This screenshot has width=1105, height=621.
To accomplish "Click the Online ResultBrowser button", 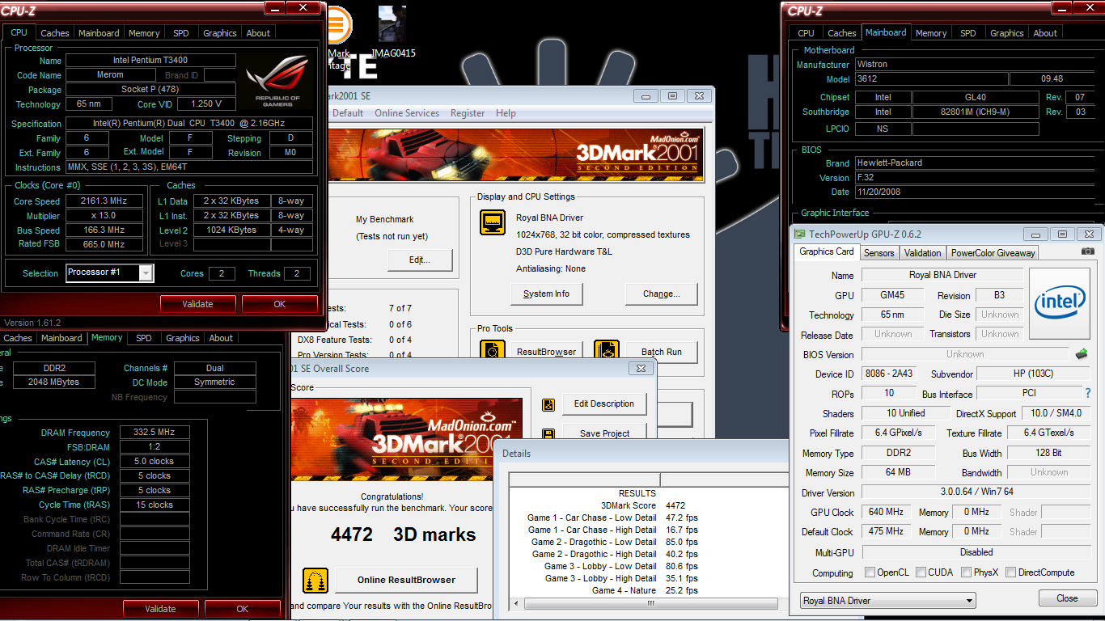I will [x=406, y=580].
